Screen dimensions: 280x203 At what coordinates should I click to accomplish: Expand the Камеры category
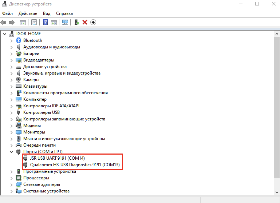[x=11, y=80]
